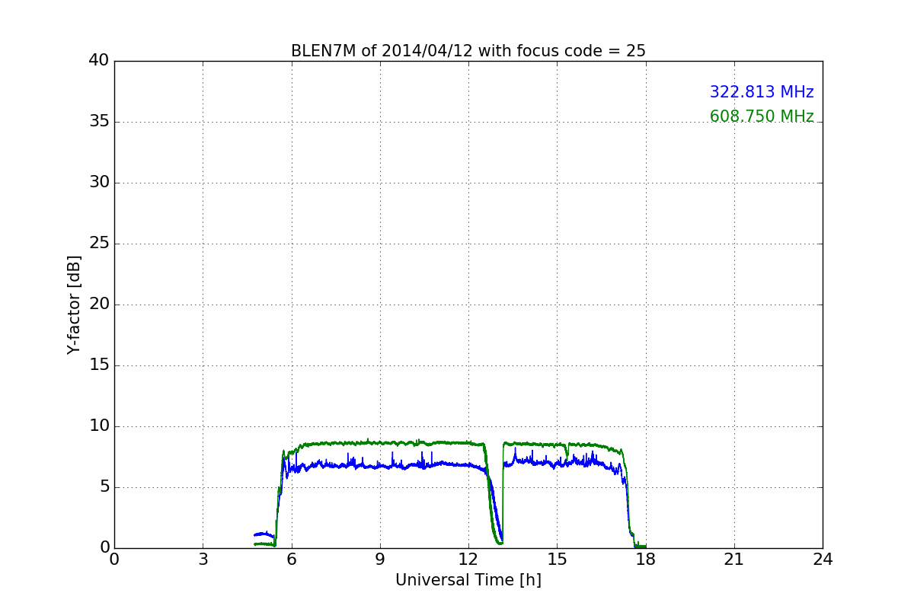This screenshot has width=914, height=609.
Task: Click x-axis tick label '12'
Action: click(468, 560)
